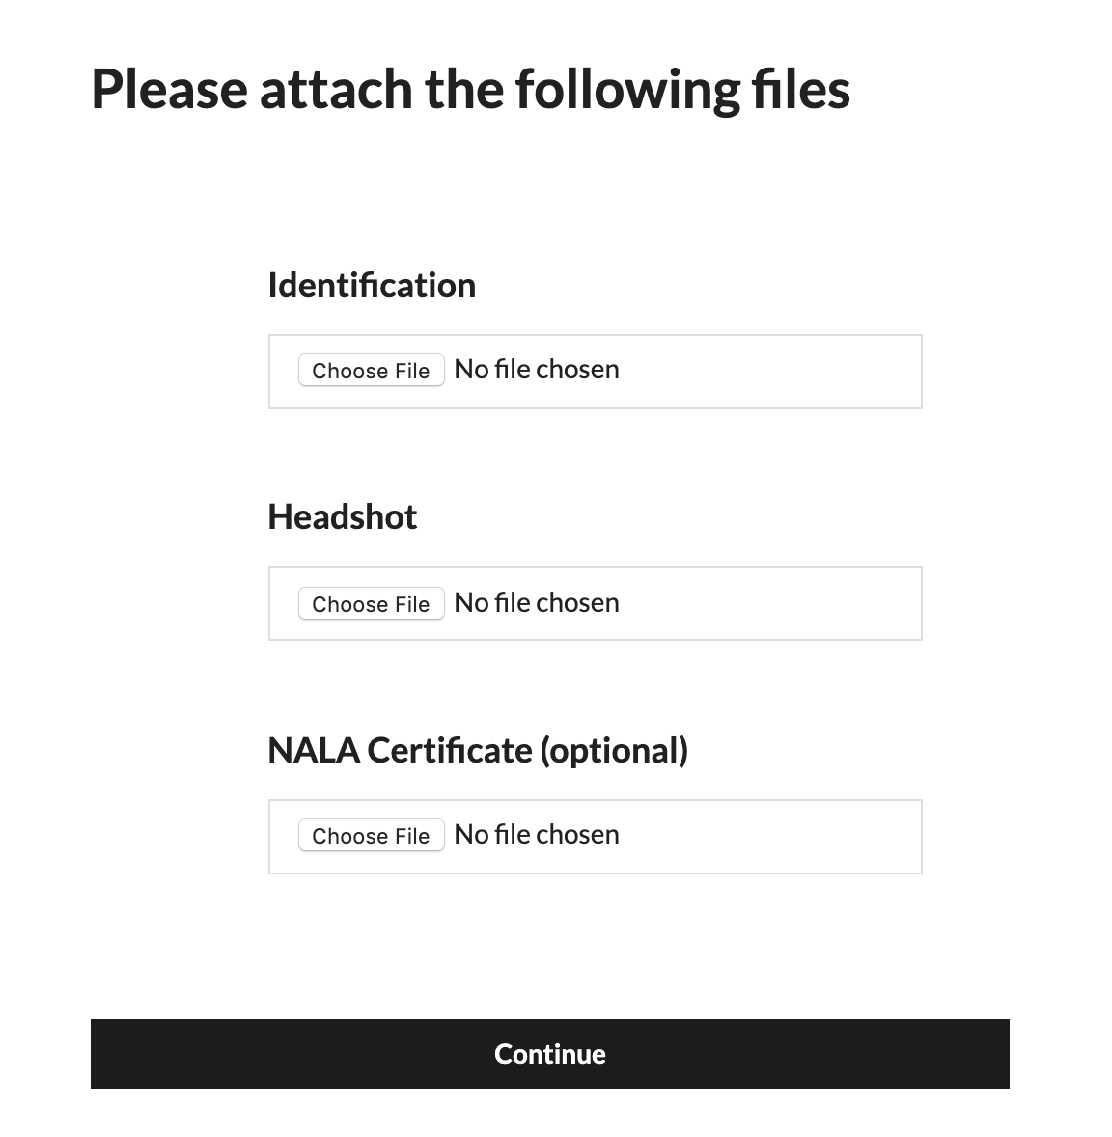Click the words "NALA Certificate" in the label
This screenshot has height=1137, width=1112.
click(x=400, y=750)
